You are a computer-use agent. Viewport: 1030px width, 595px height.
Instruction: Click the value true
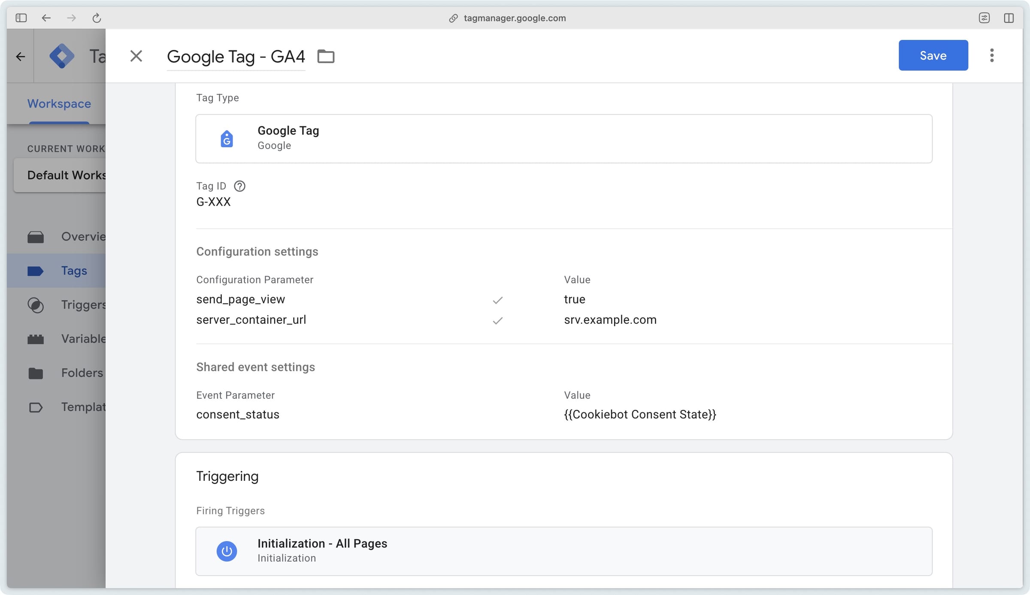point(574,299)
